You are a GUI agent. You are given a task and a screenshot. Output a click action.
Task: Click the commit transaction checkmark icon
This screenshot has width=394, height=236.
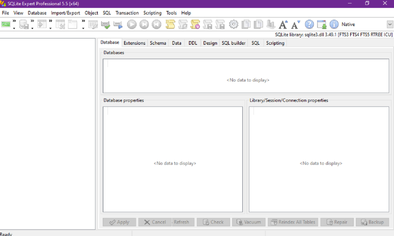coord(106,25)
